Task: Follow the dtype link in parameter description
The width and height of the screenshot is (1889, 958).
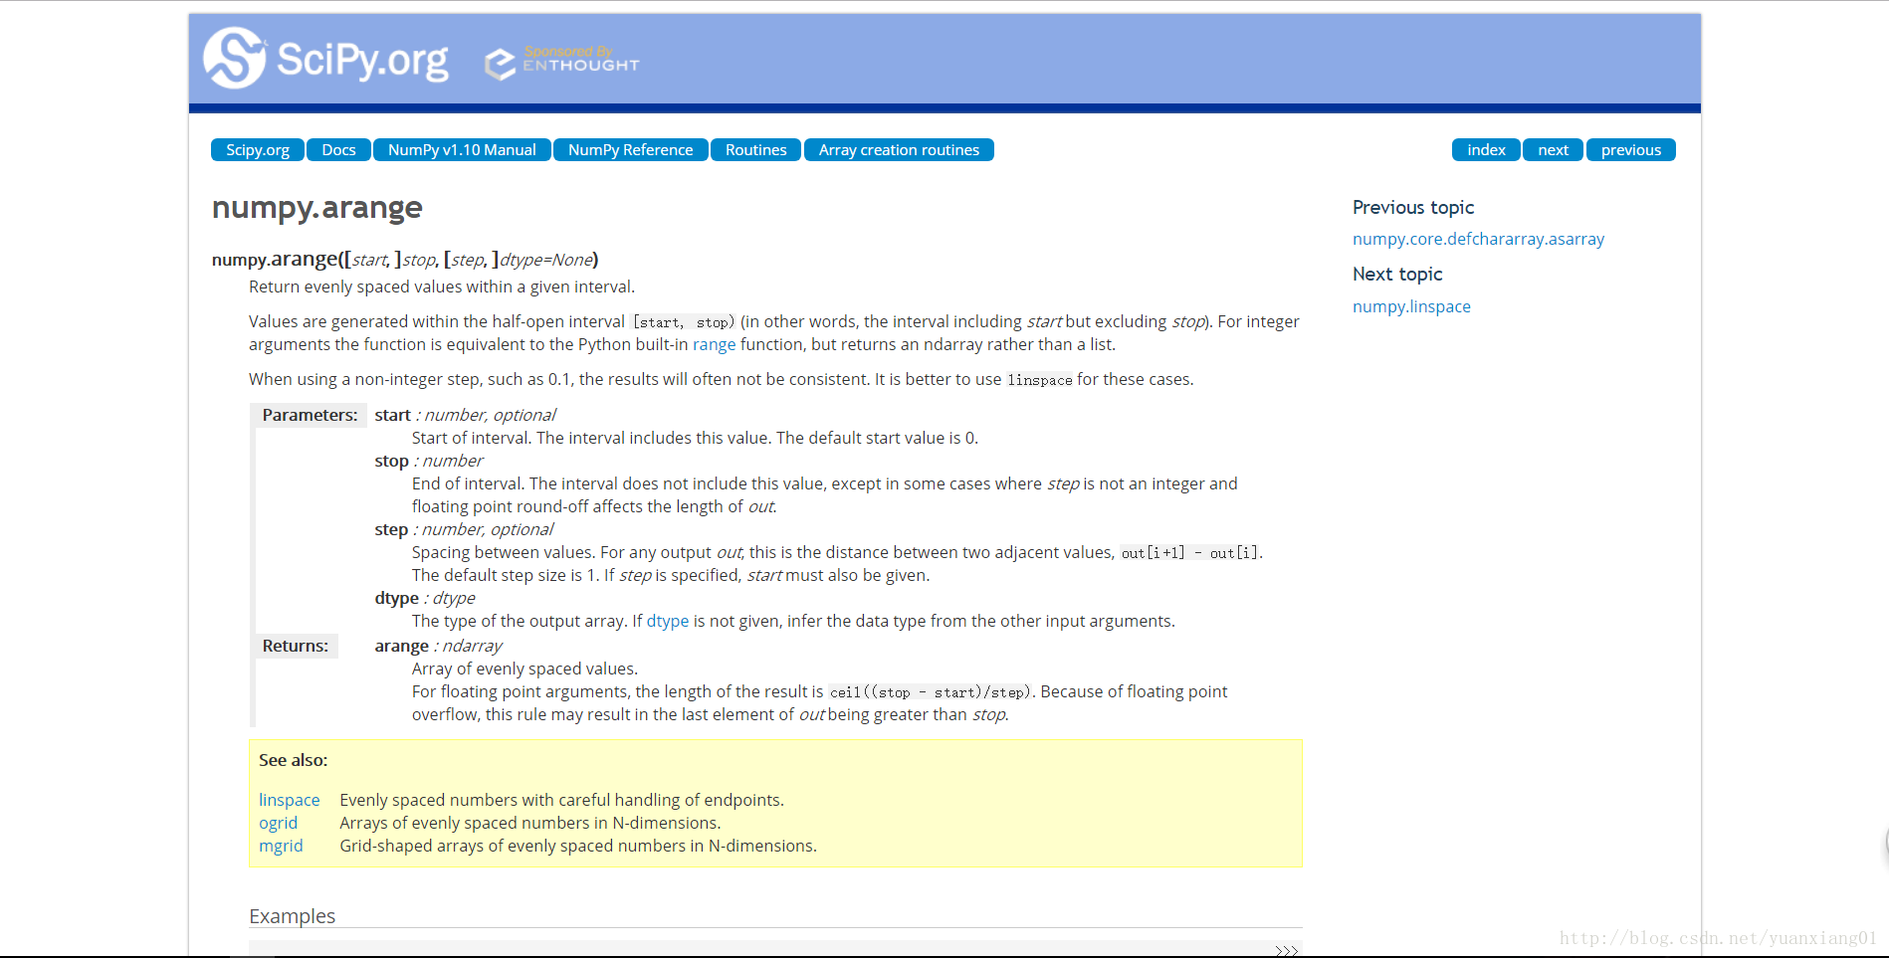Action: [x=667, y=621]
